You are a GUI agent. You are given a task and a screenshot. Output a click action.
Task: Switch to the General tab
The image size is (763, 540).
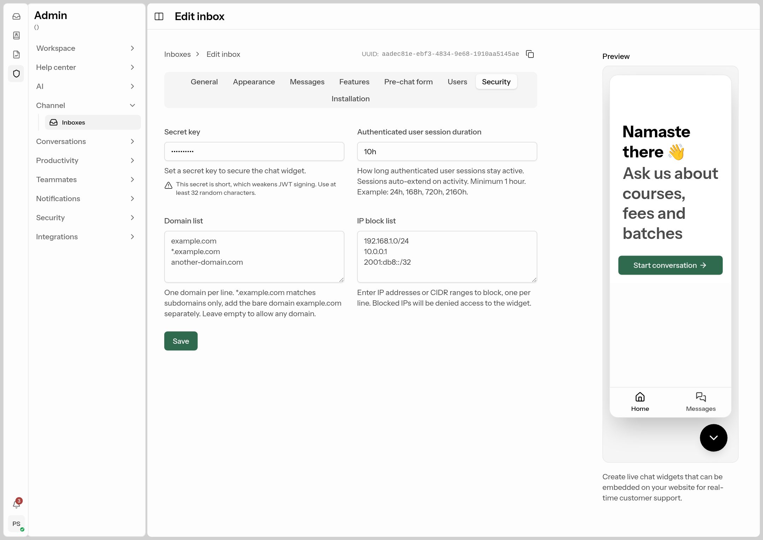(204, 82)
